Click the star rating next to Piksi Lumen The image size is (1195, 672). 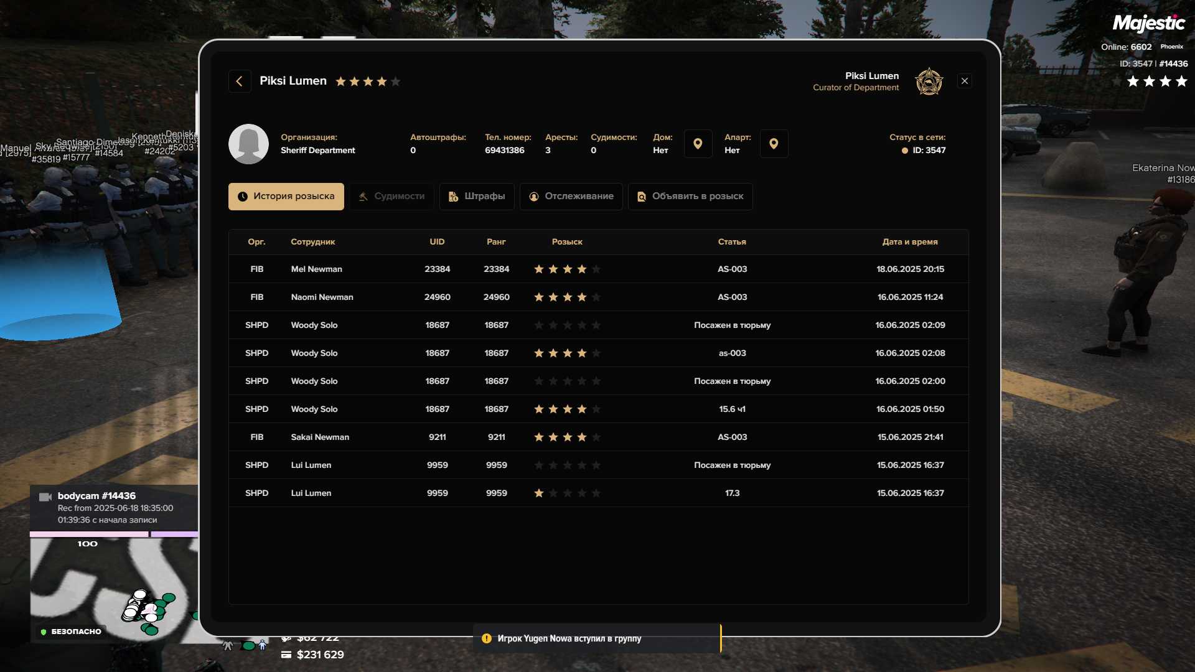pyautogui.click(x=368, y=82)
